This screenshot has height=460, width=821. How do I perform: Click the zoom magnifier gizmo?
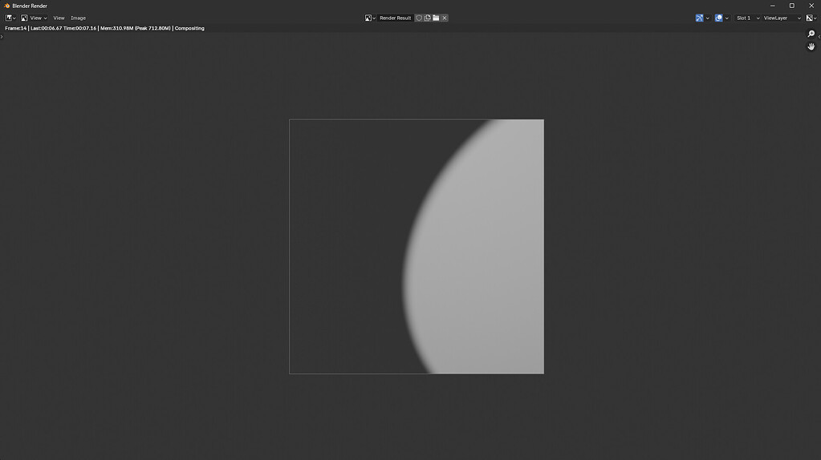point(811,34)
